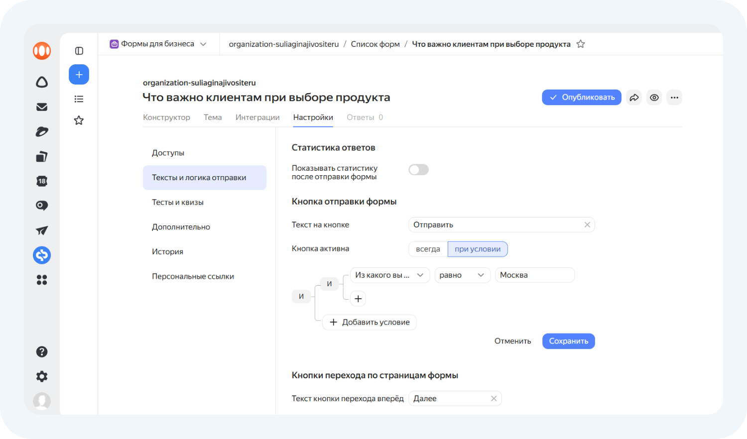This screenshot has height=439, width=747.
Task: Go to Список форм breadcrumb link
Action: 375,44
